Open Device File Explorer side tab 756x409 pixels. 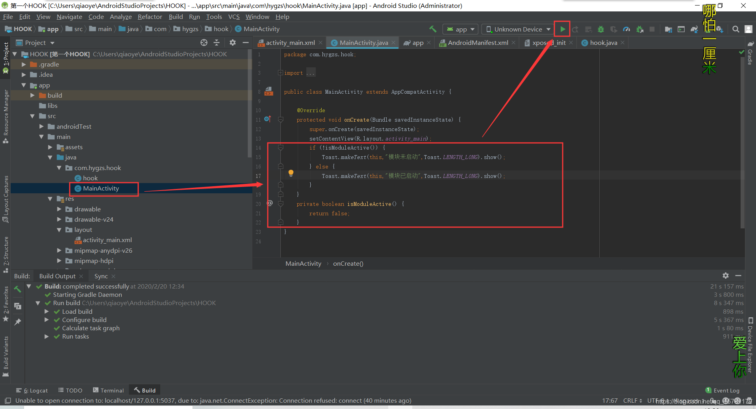click(x=750, y=345)
